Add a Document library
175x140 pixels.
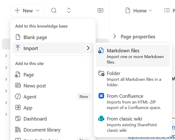(x=53, y=130)
